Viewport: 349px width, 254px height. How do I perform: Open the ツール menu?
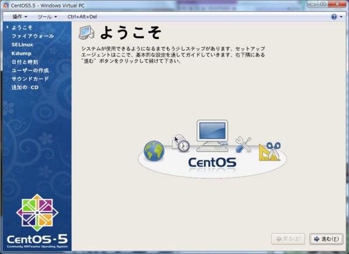coord(47,17)
